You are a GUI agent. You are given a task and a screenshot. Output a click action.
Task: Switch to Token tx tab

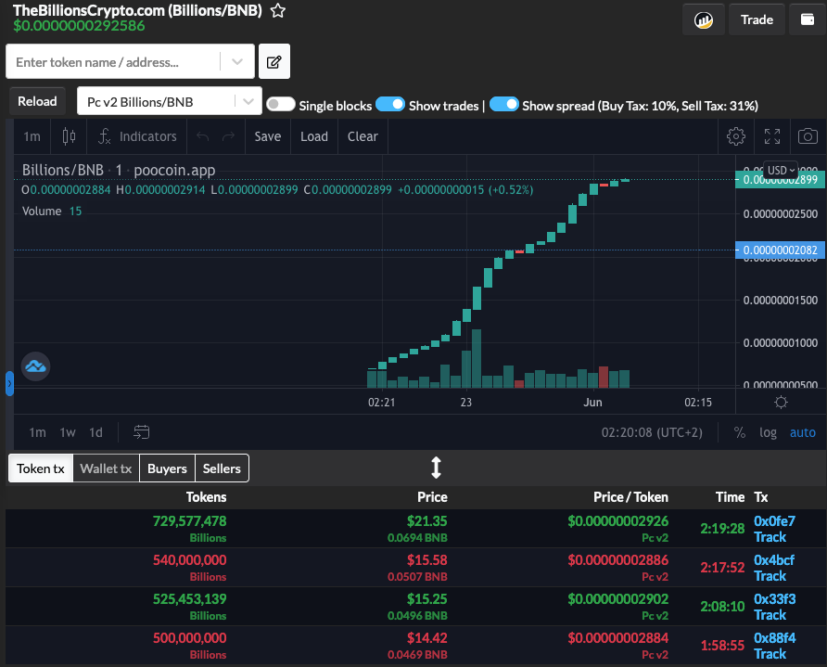tap(41, 468)
